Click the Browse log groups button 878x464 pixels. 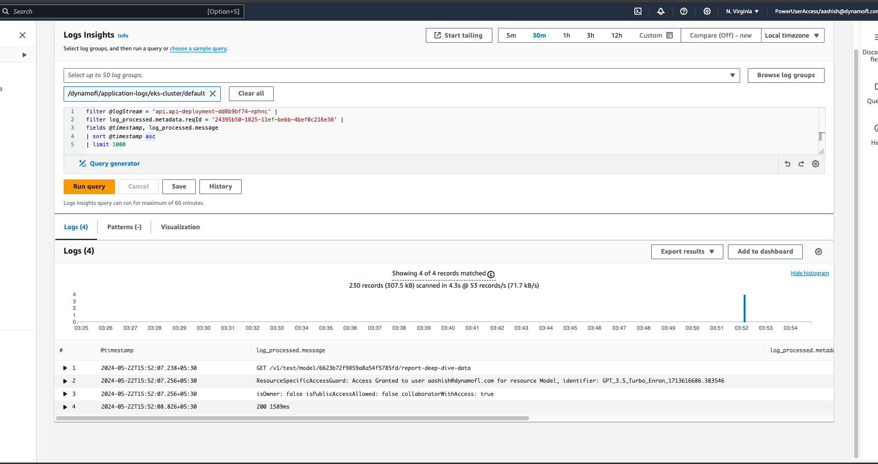[x=786, y=75]
